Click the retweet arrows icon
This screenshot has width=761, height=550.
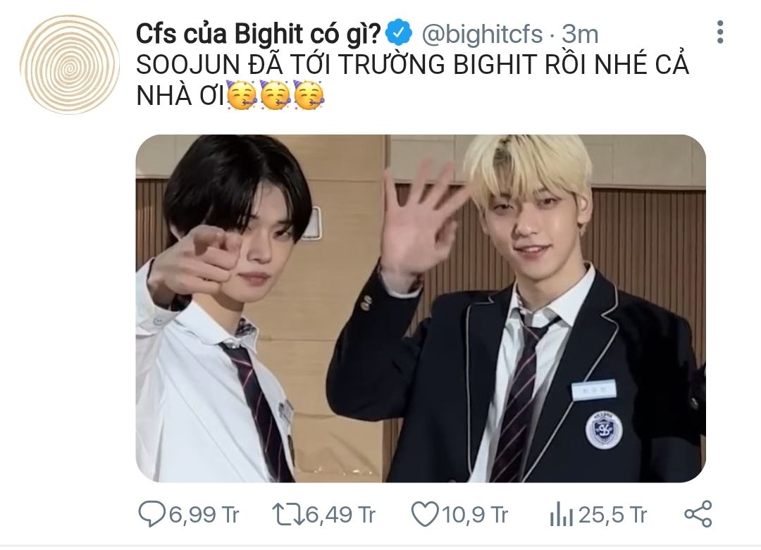(x=287, y=514)
